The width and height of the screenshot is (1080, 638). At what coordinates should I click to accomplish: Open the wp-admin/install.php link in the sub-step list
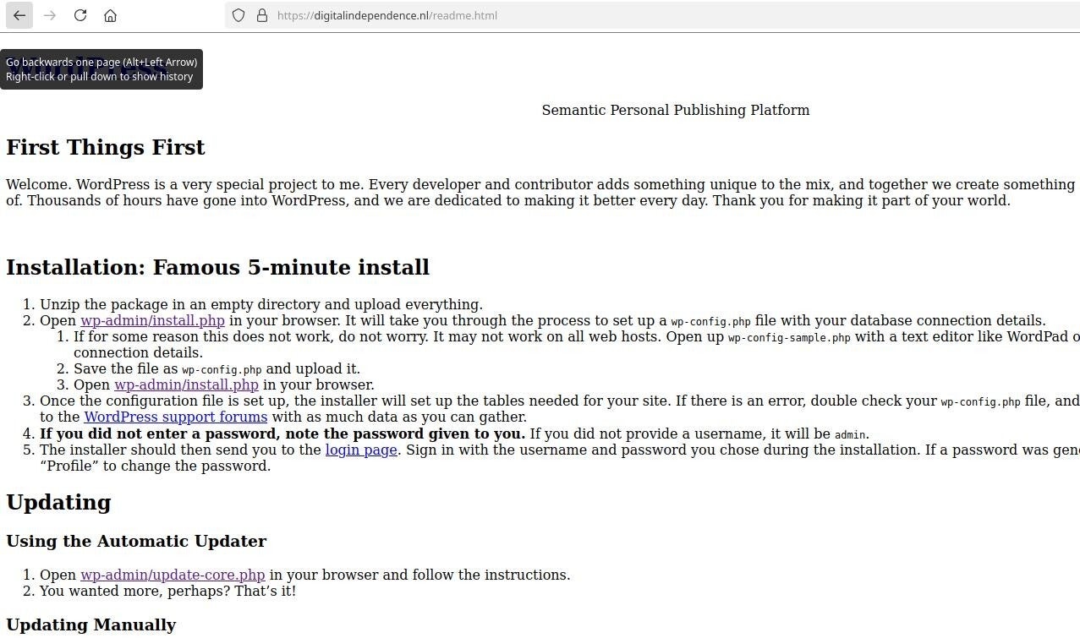[186, 385]
